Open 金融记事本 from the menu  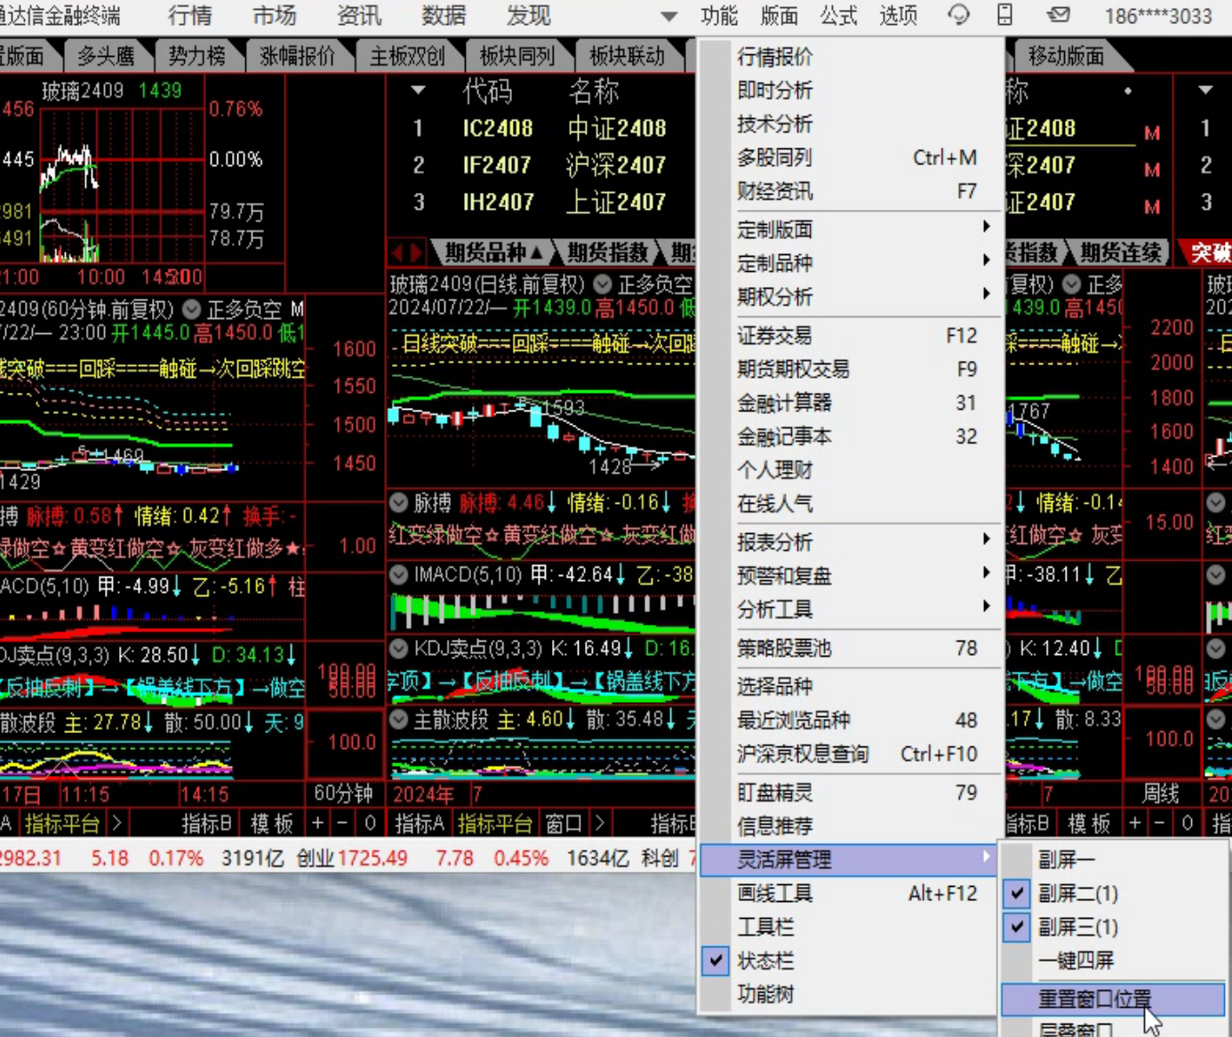pos(849,436)
